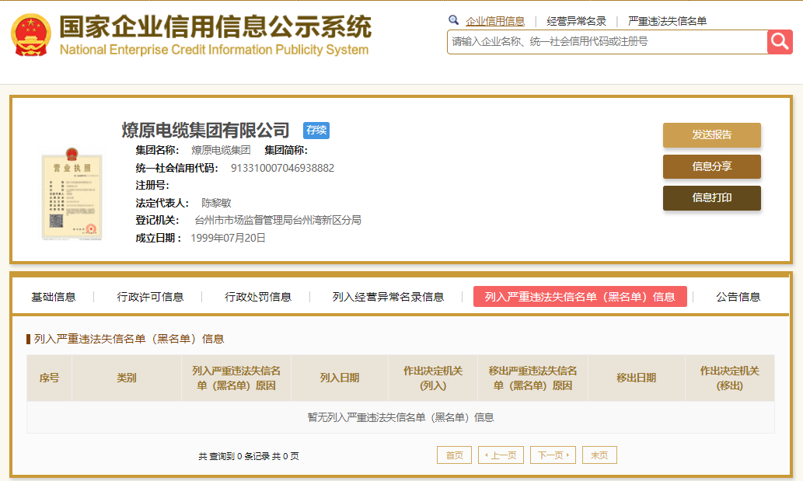The image size is (803, 481).
Task: Click the 列入严重违法失信名单（黑名单）原因 column header
Action: (236, 378)
